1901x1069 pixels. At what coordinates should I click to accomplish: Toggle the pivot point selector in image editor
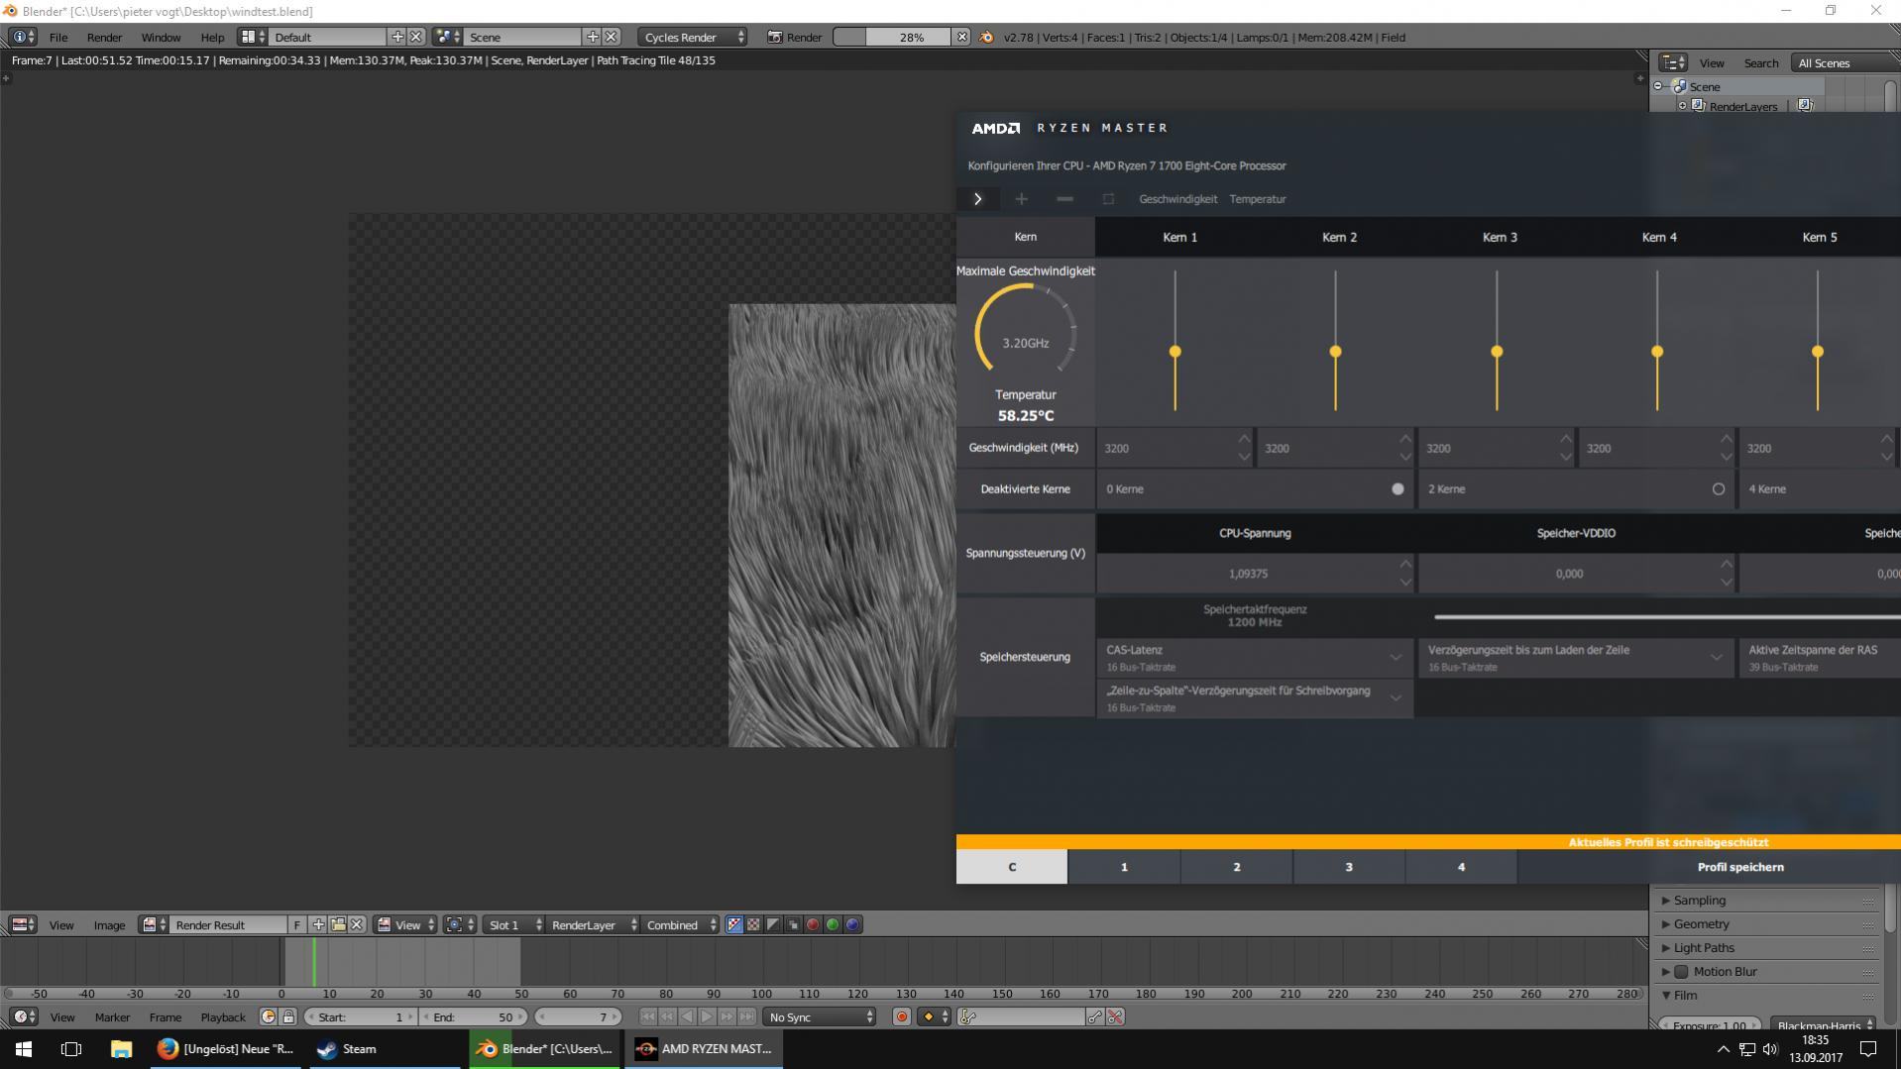[460, 924]
